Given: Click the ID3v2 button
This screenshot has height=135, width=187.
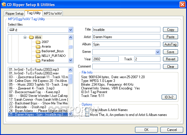Looking at the screenshot, I should click(x=169, y=97).
